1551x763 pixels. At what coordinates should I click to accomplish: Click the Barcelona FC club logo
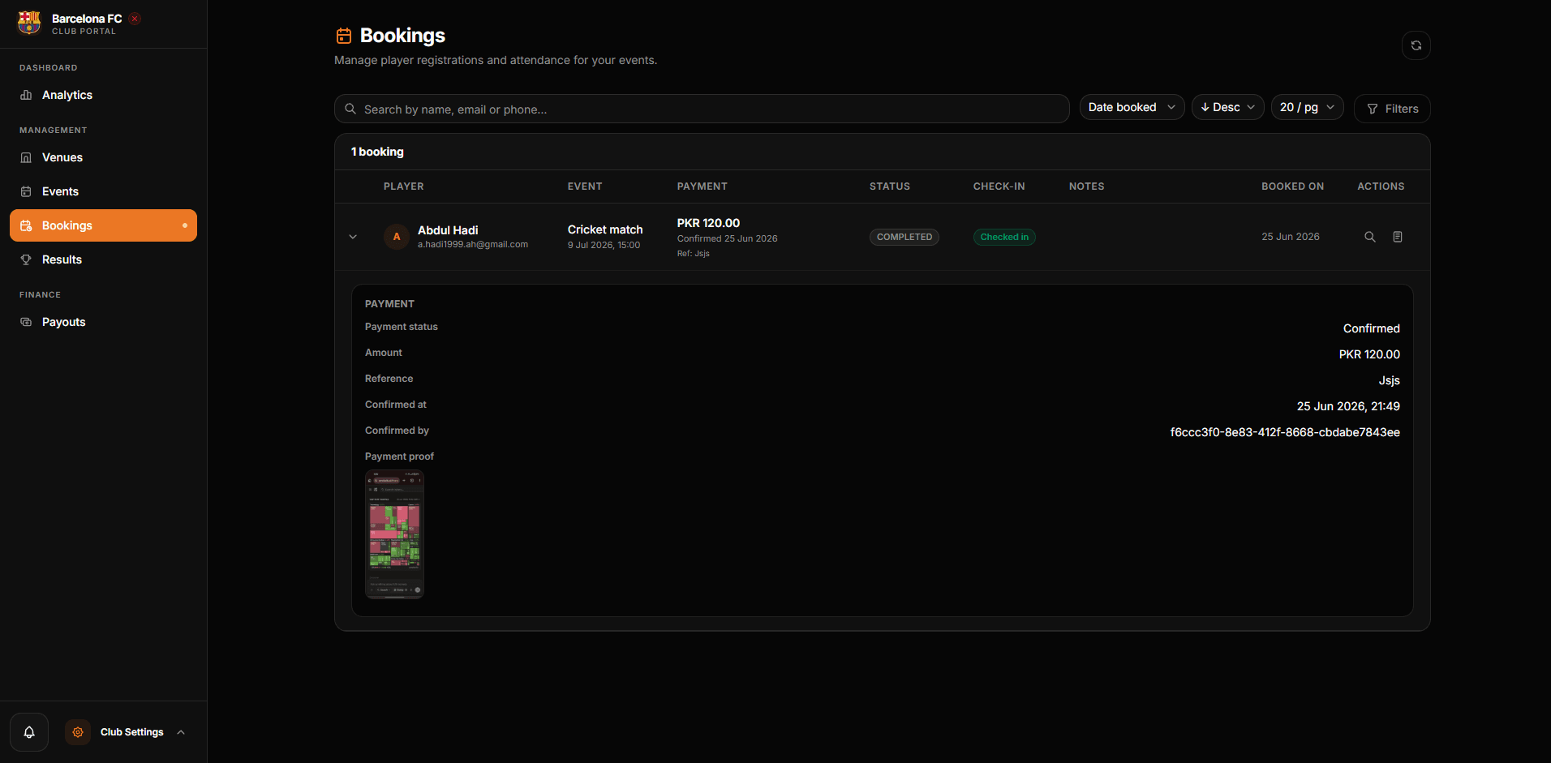(29, 23)
